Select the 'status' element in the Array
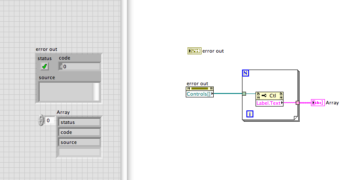 (79, 122)
